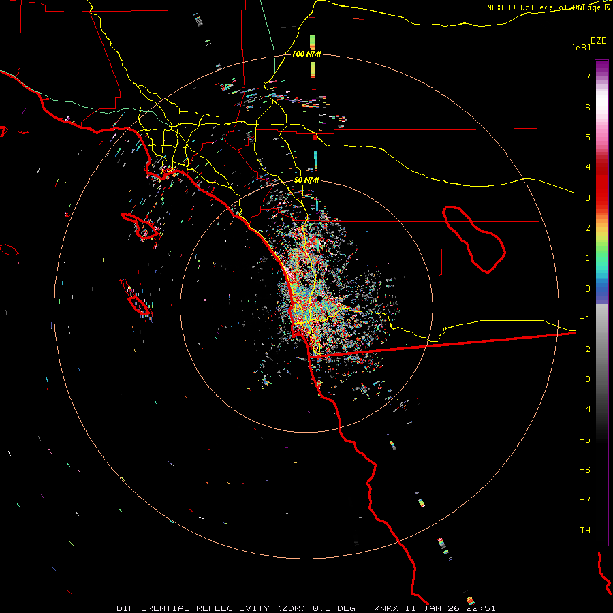The height and width of the screenshot is (613, 613).
Task: Click the [dB] unit label
Action: coord(581,47)
